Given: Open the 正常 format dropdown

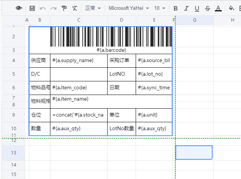Looking at the screenshot, I should pyautogui.click(x=93, y=8).
